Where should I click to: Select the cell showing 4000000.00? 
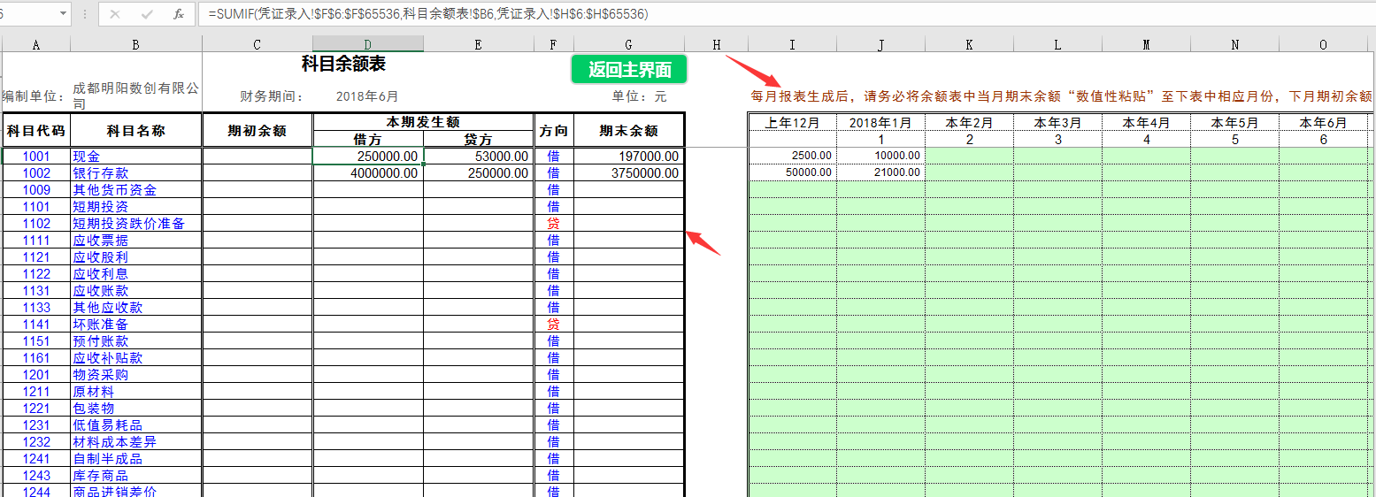tap(368, 173)
